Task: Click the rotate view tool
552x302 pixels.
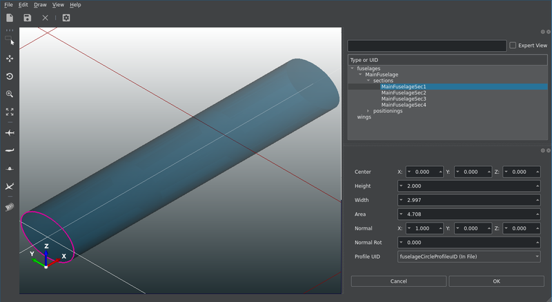Action: (x=10, y=77)
